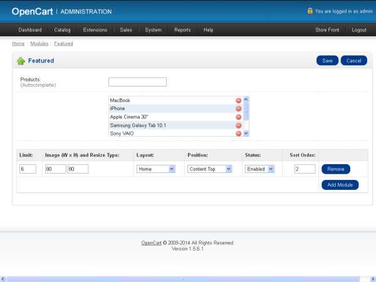This screenshot has width=376, height=282.
Task: Remove MacBook from featured products list
Action: pos(238,100)
